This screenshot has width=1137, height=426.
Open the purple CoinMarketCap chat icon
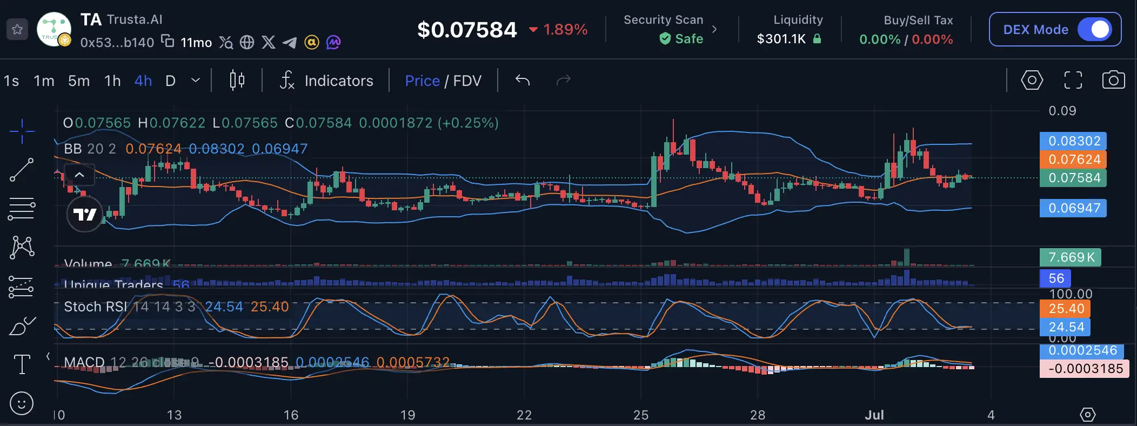333,42
